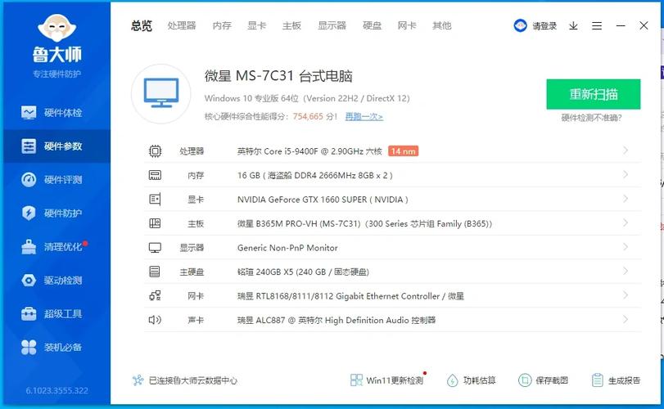Viewport: 664px width, 409px height.
Task: Expand the 处理器 row chevron
Action: 626,151
